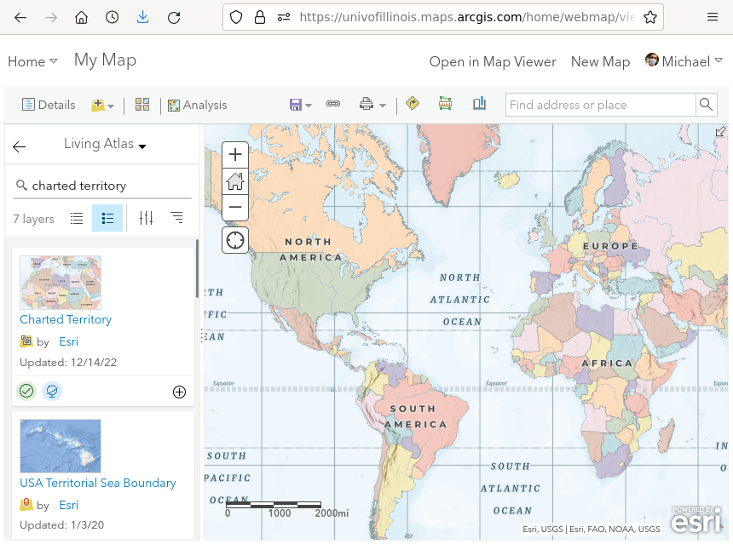The height and width of the screenshot is (544, 733).
Task: Zoom in on the map
Action: click(235, 155)
